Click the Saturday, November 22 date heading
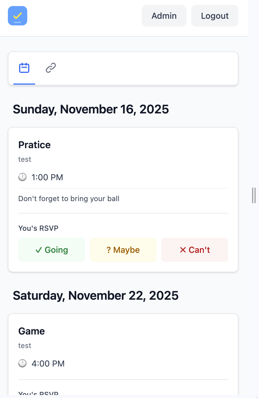Image resolution: width=259 pixels, height=398 pixels. click(x=96, y=295)
